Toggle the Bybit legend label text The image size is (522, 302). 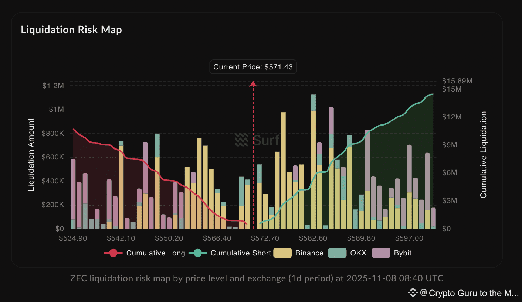(403, 253)
